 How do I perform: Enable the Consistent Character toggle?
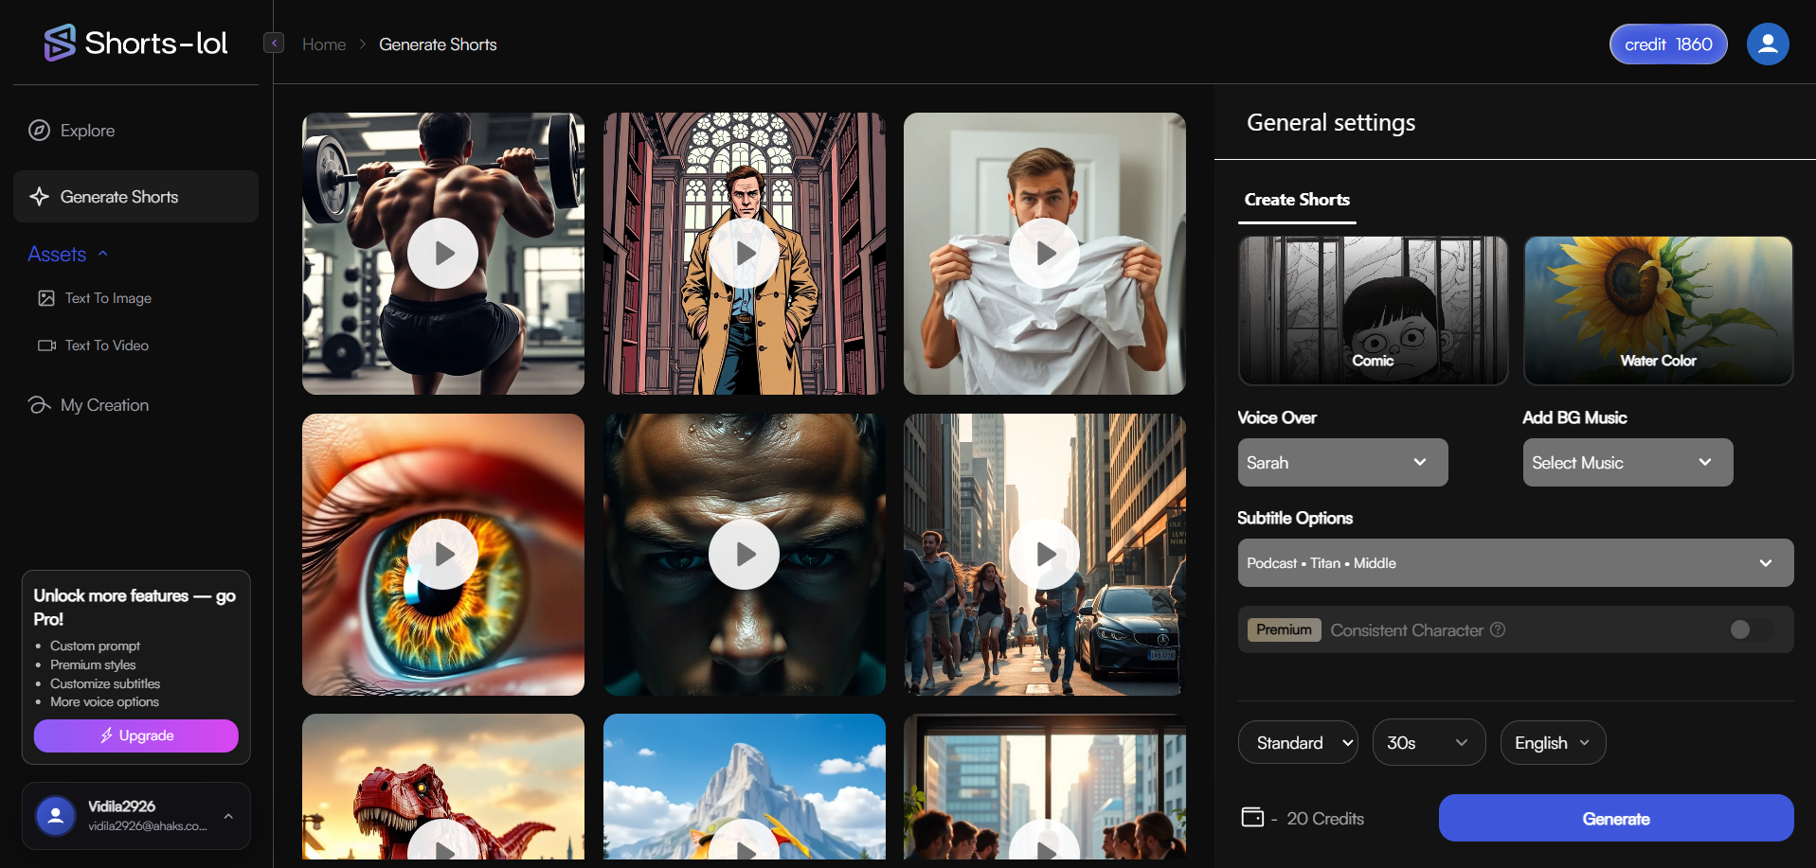click(1750, 630)
